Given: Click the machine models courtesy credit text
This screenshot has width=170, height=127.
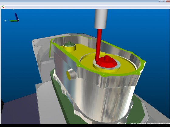Looking at the screenshot, I should [x=150, y=123].
